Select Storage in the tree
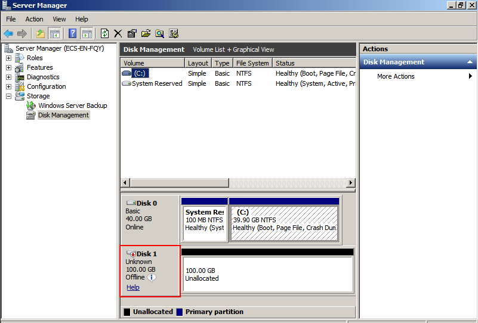 point(38,96)
